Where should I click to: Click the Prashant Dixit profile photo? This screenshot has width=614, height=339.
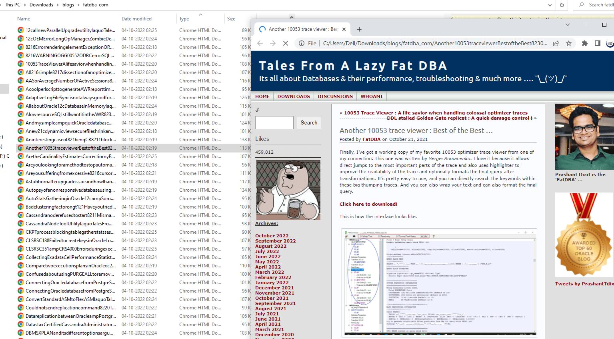coord(584,137)
